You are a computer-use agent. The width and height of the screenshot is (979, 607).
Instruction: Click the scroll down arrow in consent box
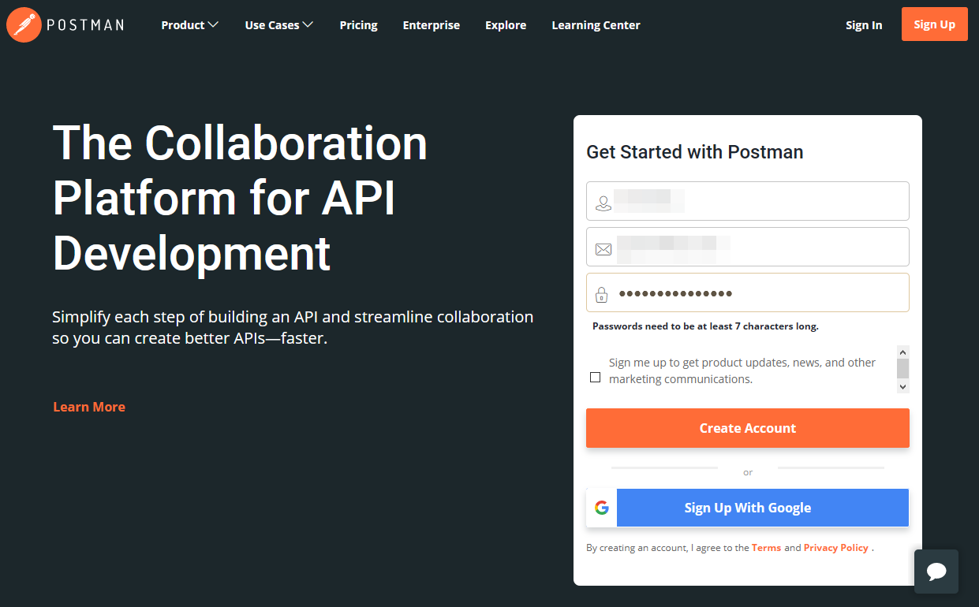coord(903,387)
